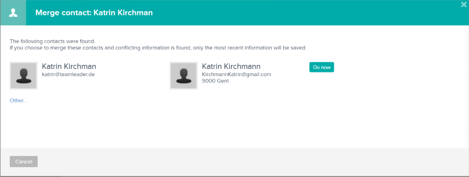Click the address 9000 Gent
Image resolution: width=469 pixels, height=177 pixels.
tap(215, 81)
